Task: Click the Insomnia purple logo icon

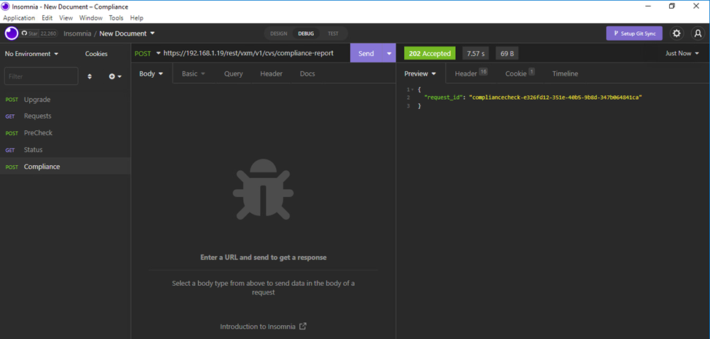Action: click(12, 33)
